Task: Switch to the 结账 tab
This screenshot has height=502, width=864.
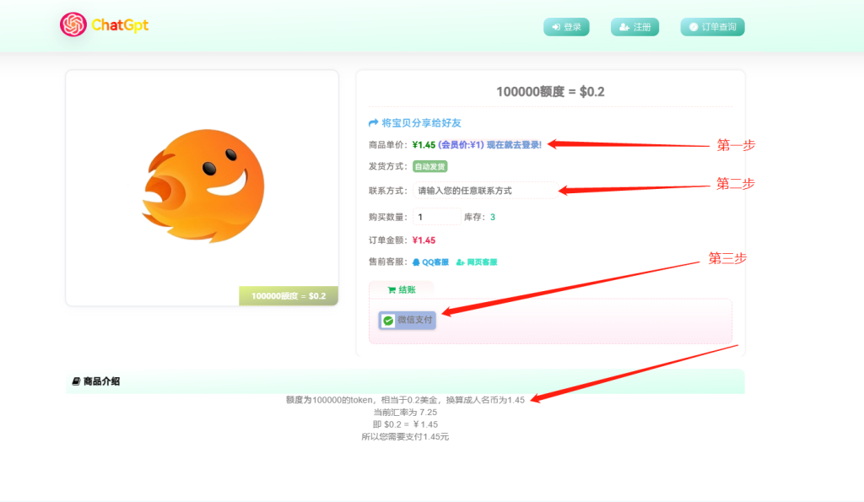Action: (x=408, y=289)
